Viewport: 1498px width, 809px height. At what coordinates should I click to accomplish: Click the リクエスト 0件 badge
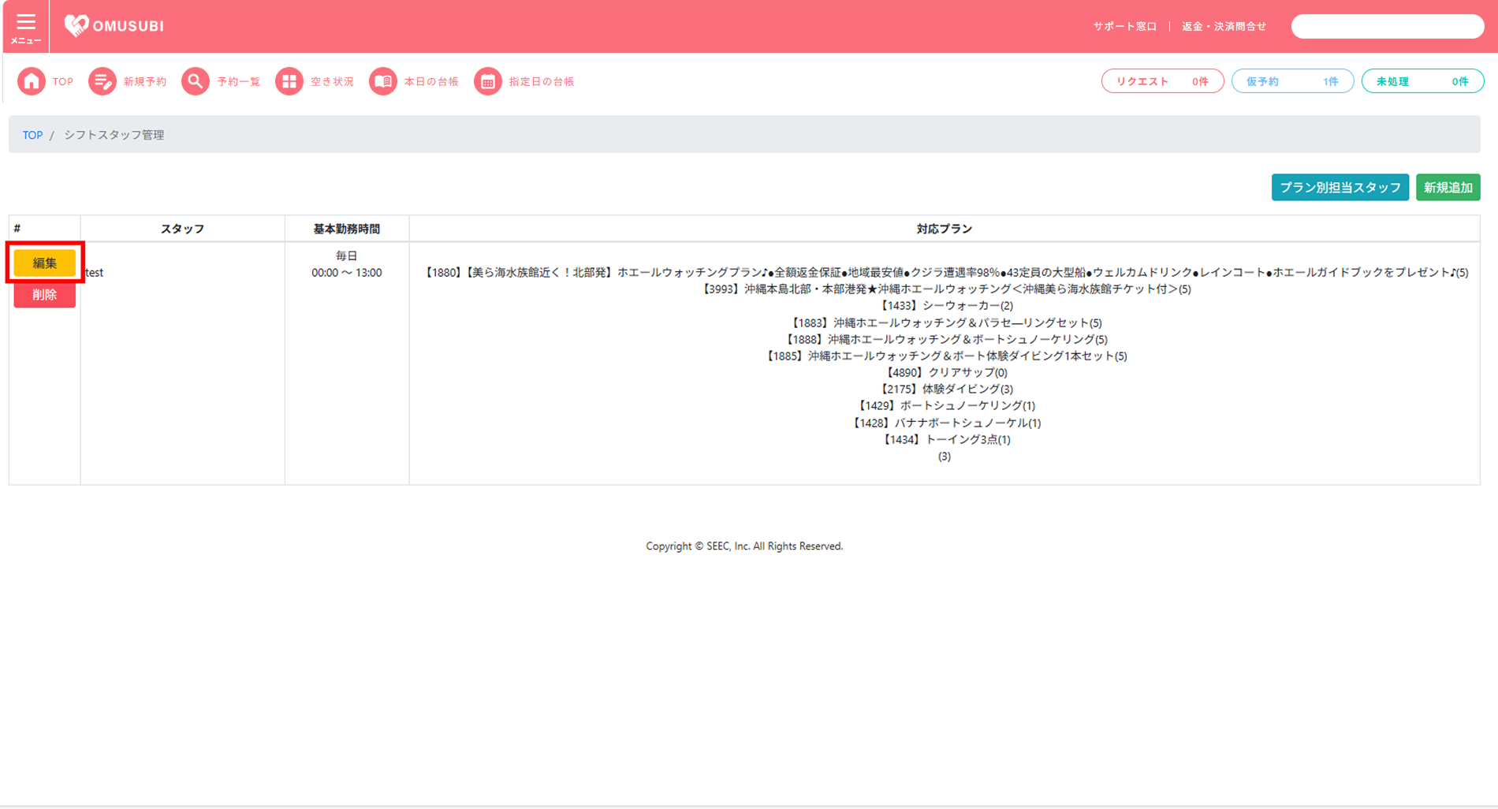pyautogui.click(x=1163, y=81)
